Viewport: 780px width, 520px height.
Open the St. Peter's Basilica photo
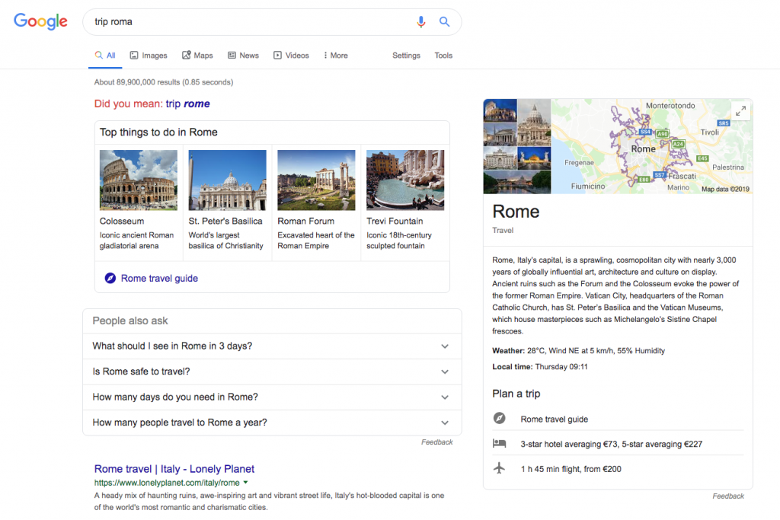[x=227, y=180]
